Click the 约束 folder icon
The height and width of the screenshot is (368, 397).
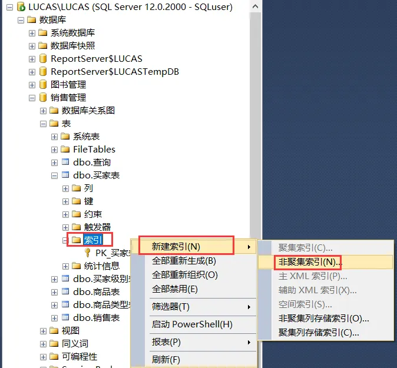point(76,214)
